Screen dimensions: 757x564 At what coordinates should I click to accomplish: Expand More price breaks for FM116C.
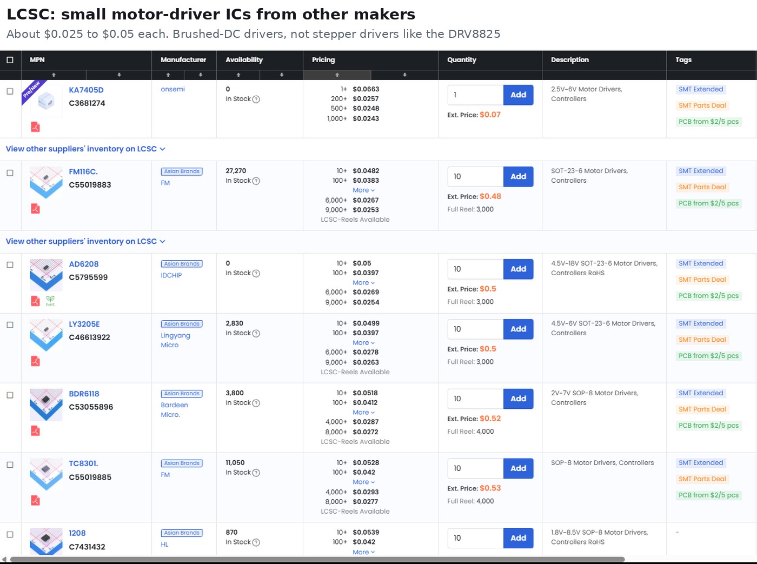point(363,190)
